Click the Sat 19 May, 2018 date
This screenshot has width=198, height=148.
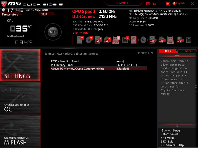[37, 10]
